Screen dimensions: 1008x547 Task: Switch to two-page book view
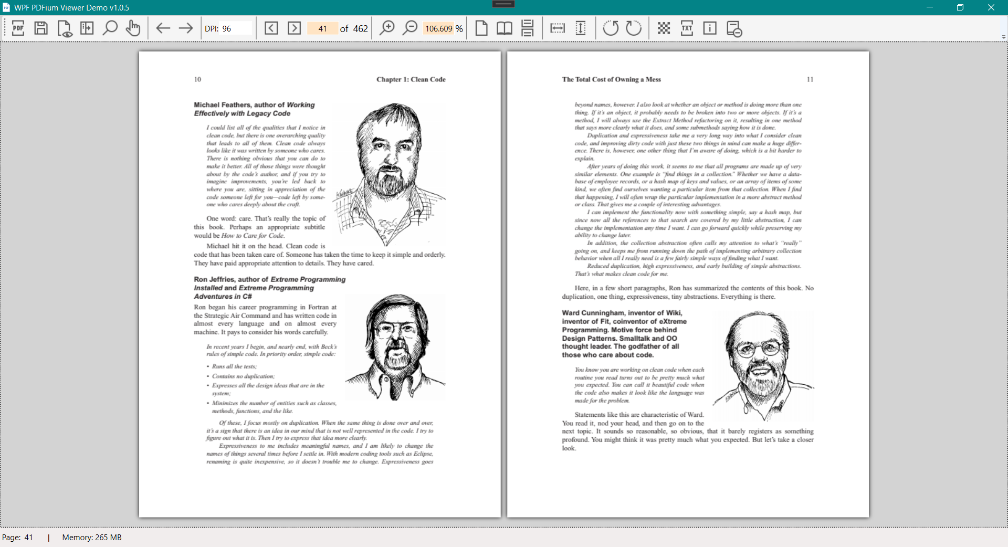coord(505,28)
